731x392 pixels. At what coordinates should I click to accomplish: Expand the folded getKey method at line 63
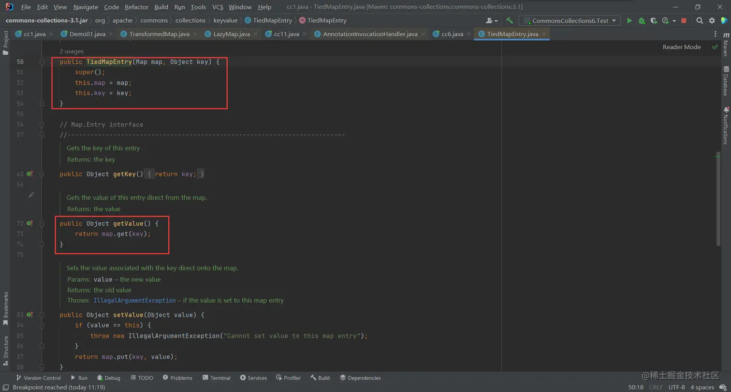click(x=42, y=174)
